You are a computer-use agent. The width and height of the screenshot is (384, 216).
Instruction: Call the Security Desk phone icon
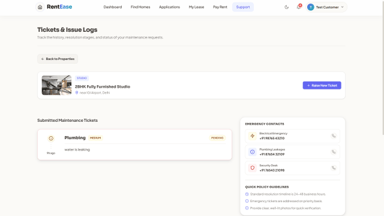(x=334, y=168)
